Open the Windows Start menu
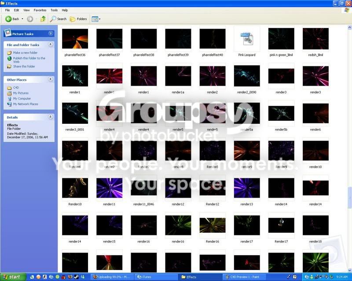Viewport: 352px width, 281px height. pos(13,277)
